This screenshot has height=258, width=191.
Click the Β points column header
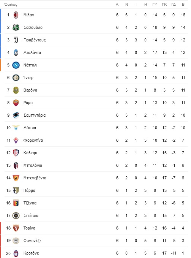click(x=183, y=5)
